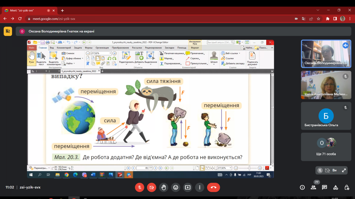Reload the Meet page
This screenshot has width=355, height=199.
coord(20,19)
